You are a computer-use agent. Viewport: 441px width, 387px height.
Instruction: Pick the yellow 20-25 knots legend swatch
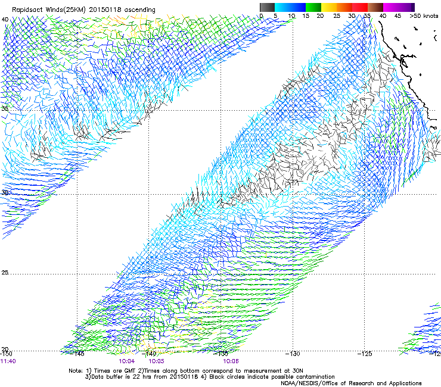click(329, 7)
